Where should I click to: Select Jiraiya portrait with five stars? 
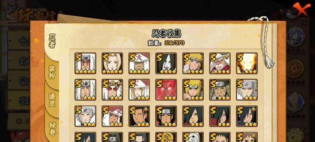(85, 63)
